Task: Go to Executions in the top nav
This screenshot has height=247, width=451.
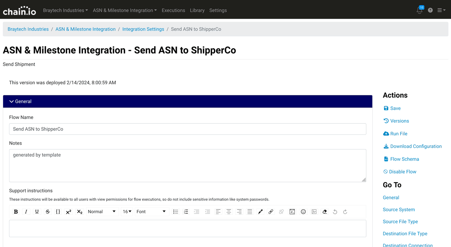Action: click(173, 10)
